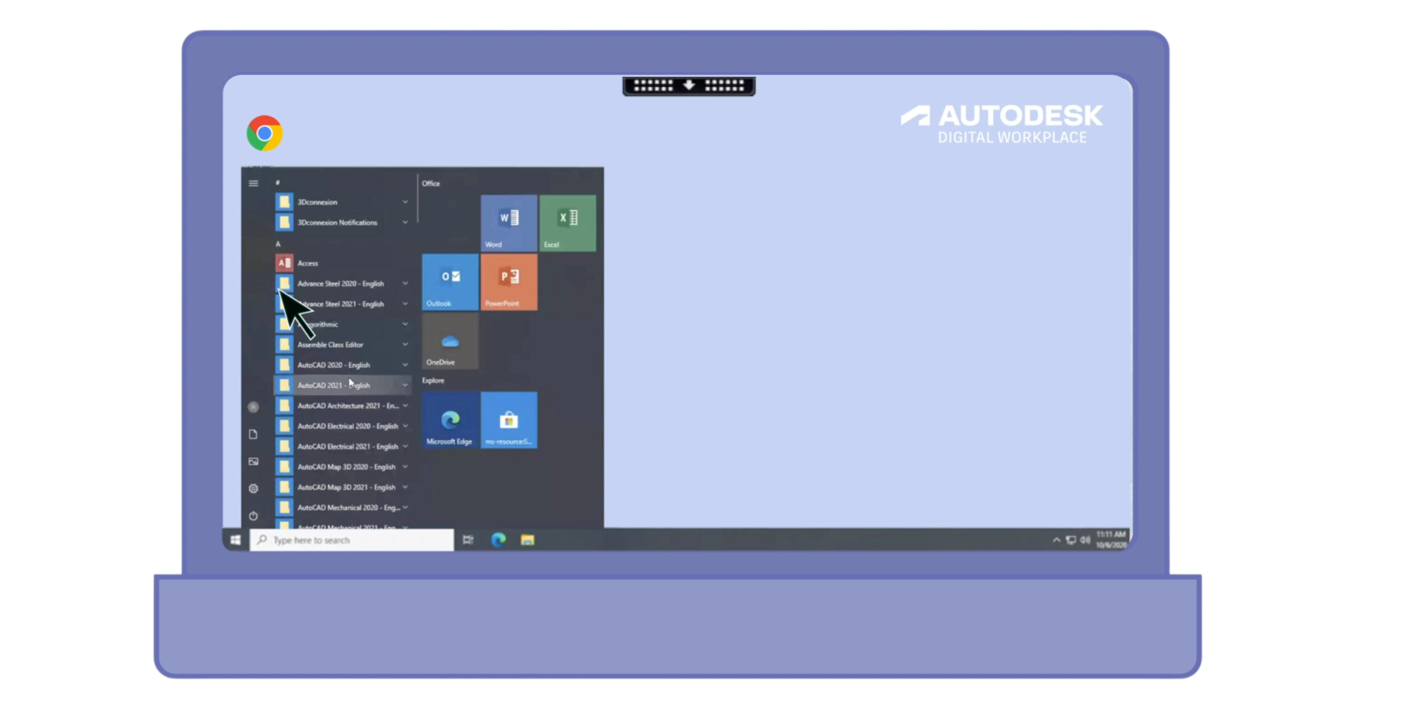Open the taskbar clock showing 11:11 AM

click(x=1111, y=540)
